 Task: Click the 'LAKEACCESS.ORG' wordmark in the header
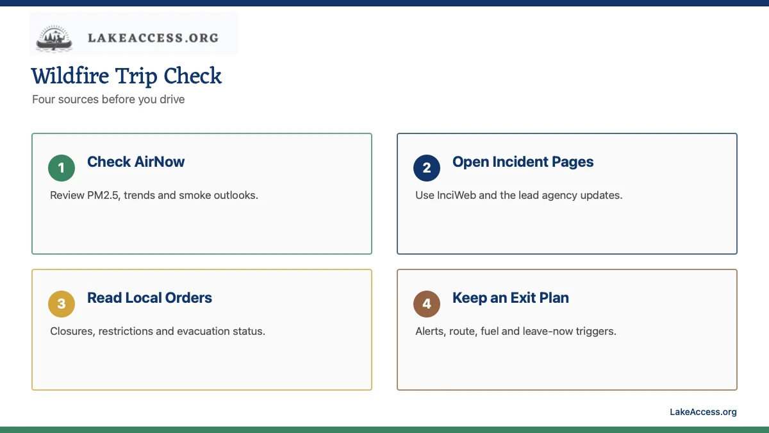click(153, 38)
